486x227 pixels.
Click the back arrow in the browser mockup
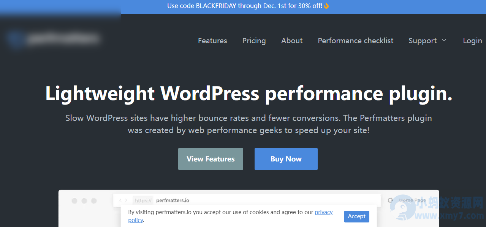point(120,200)
